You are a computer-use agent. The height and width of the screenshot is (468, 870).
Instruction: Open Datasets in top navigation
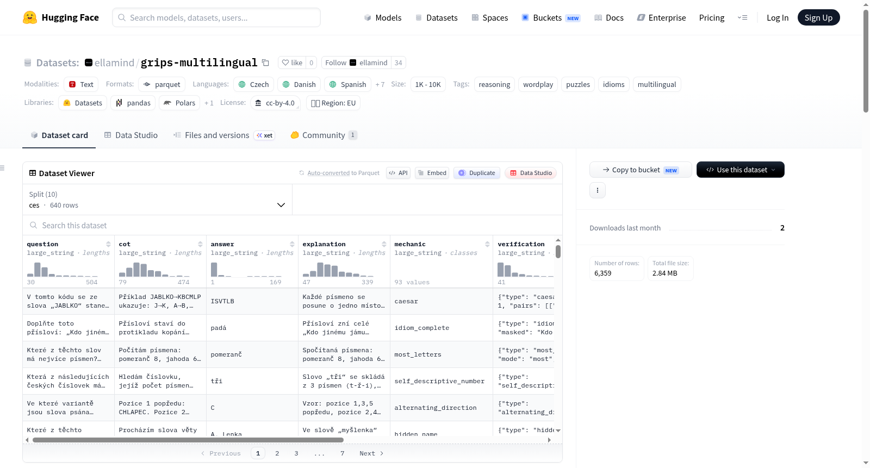click(436, 17)
